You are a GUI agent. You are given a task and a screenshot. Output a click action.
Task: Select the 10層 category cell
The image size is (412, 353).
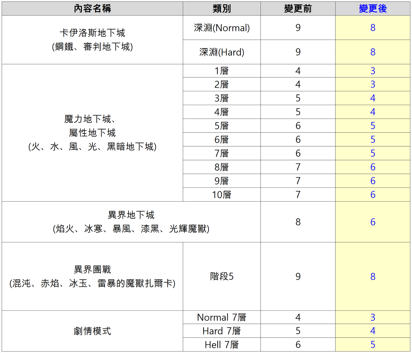(221, 195)
